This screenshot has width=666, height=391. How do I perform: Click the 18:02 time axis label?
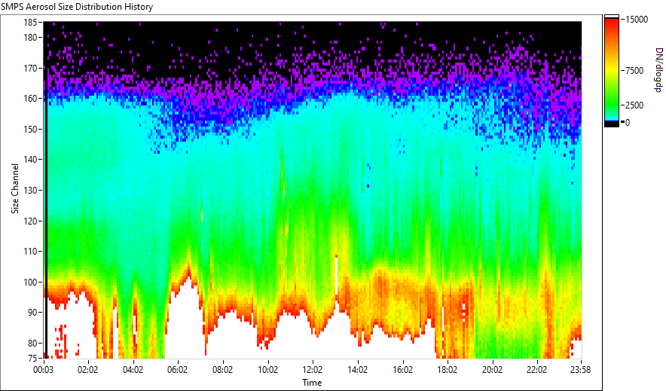pos(448,370)
